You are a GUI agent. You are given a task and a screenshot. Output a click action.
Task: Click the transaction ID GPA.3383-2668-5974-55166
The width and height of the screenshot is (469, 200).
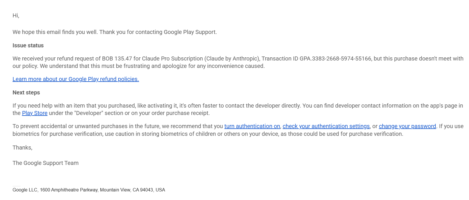[335, 58]
